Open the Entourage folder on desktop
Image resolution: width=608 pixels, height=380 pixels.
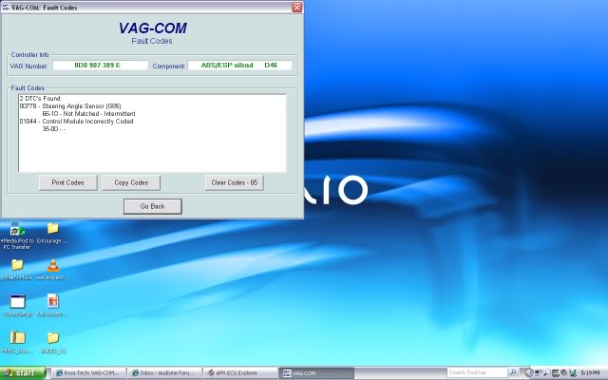[x=52, y=229]
